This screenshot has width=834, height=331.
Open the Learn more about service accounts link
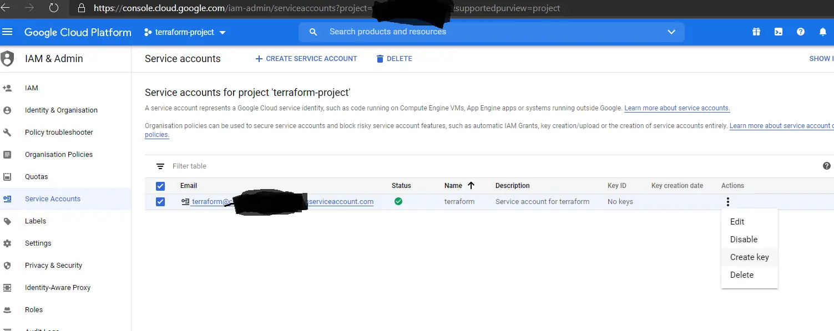coord(677,108)
